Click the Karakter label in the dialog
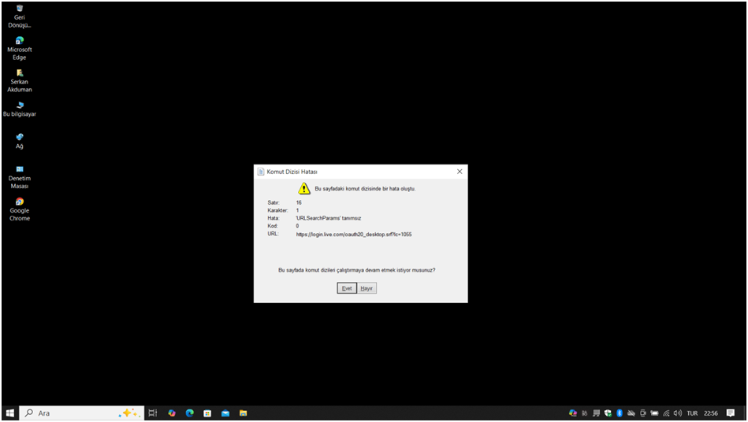 277,210
